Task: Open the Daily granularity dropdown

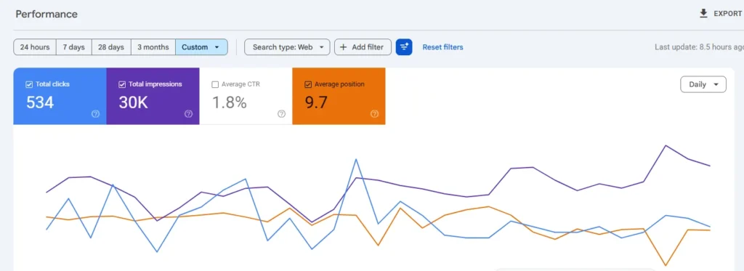Action: [703, 84]
